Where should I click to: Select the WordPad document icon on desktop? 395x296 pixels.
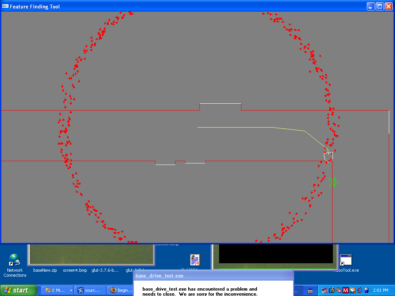(195, 260)
